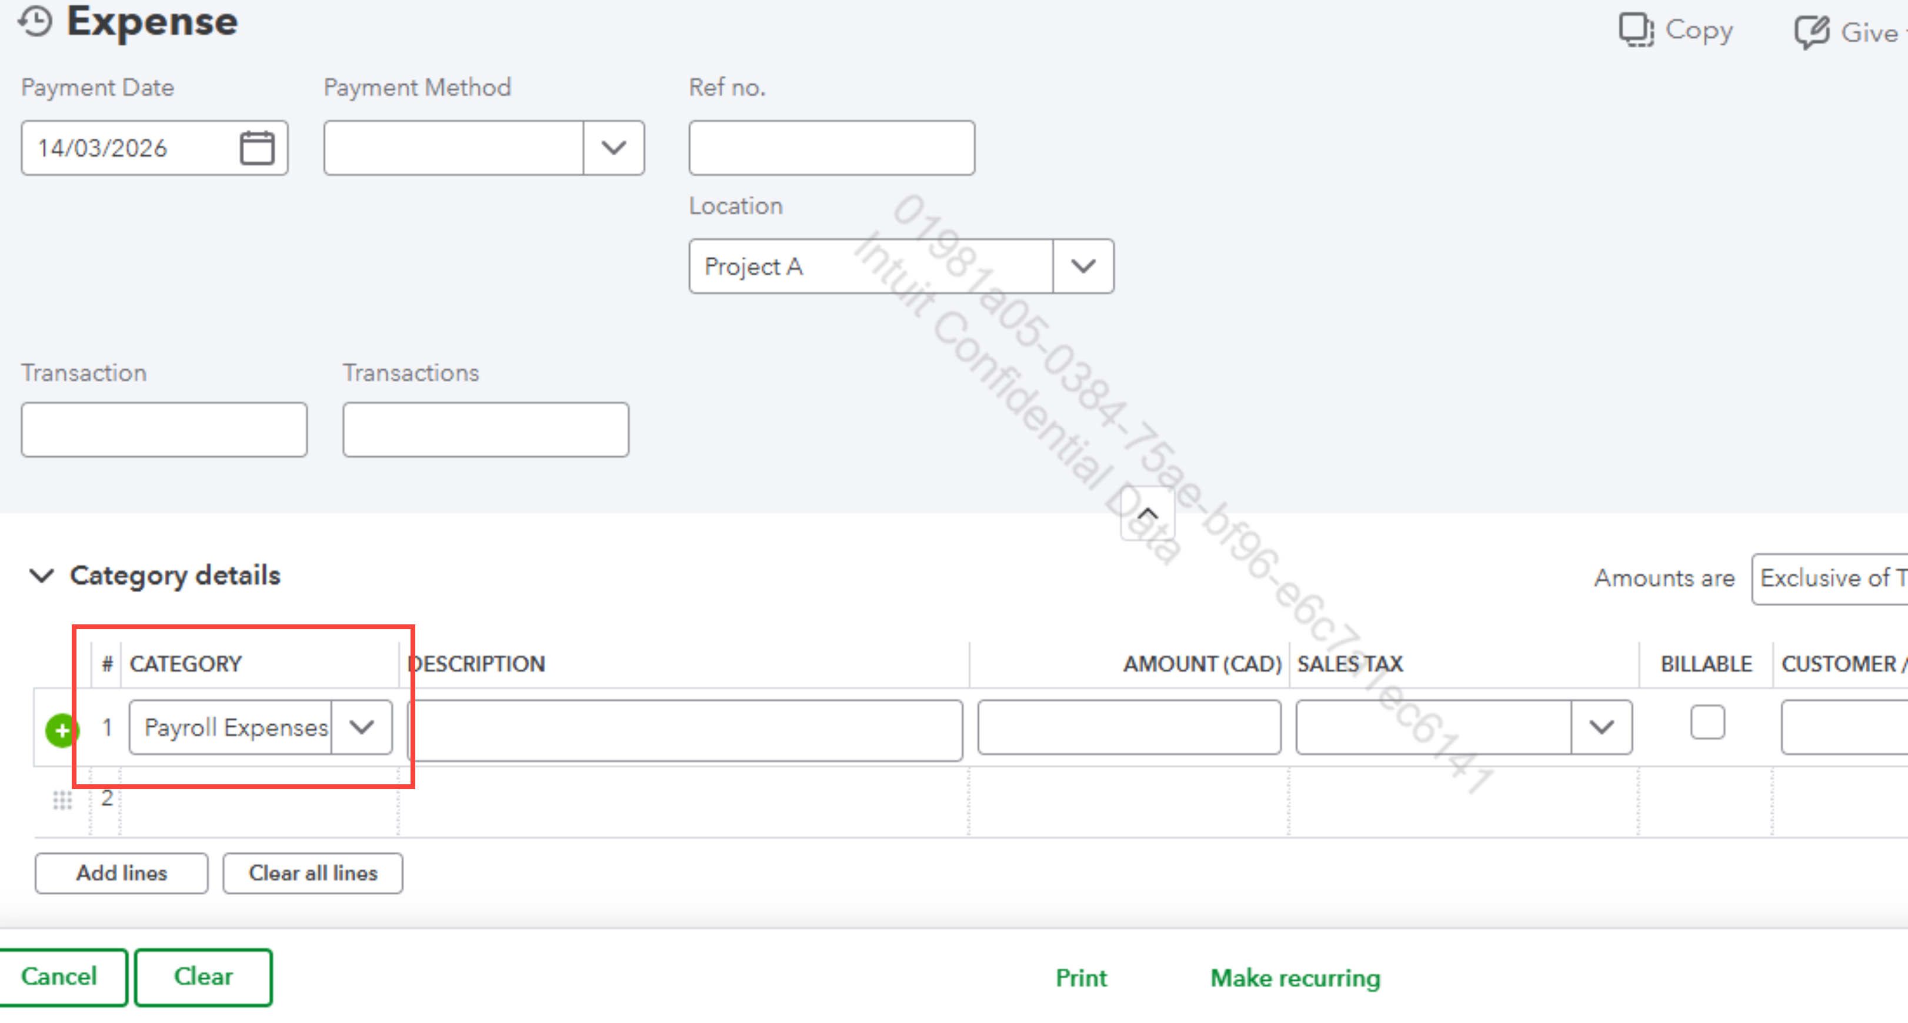
Task: Click the Add lines button
Action: (122, 874)
